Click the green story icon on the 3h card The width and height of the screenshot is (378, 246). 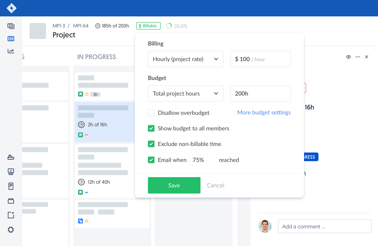(x=81, y=94)
